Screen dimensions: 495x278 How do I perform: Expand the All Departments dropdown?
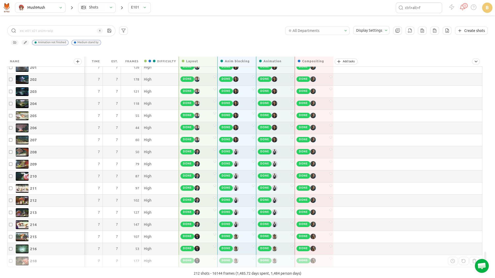(x=317, y=31)
